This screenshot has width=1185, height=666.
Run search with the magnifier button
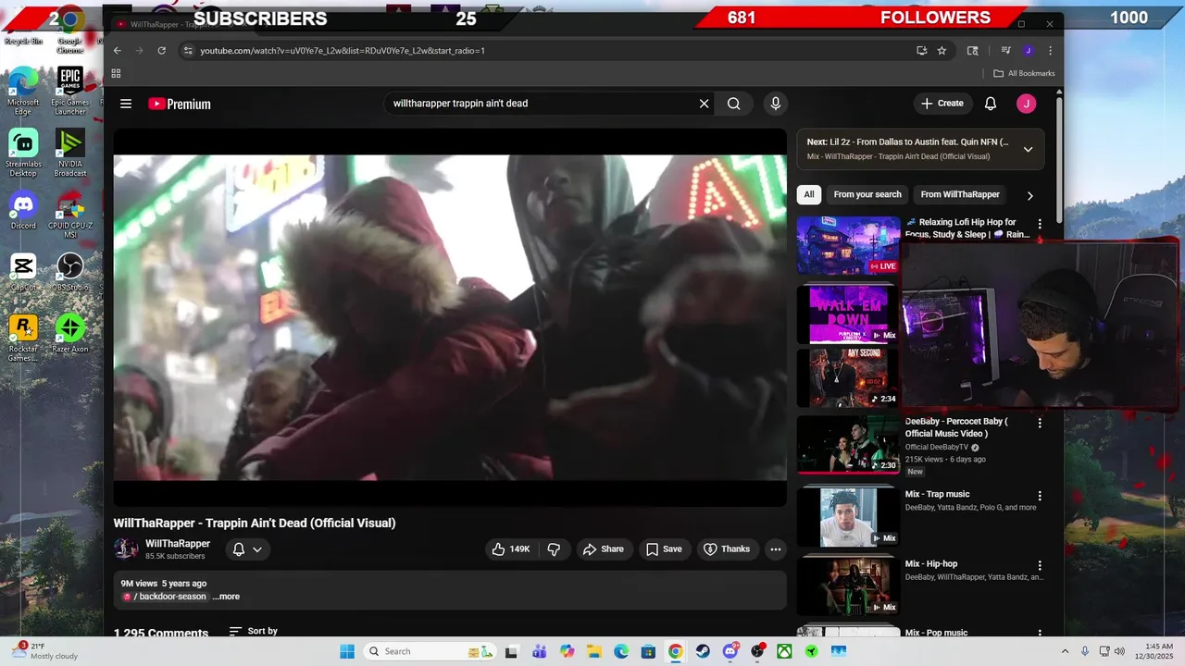coord(734,104)
